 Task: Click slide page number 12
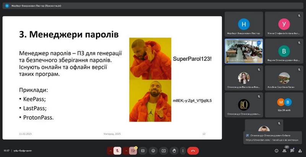click(x=204, y=134)
